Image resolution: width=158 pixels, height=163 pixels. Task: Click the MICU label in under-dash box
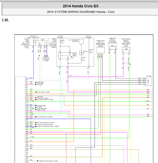tap(43, 40)
